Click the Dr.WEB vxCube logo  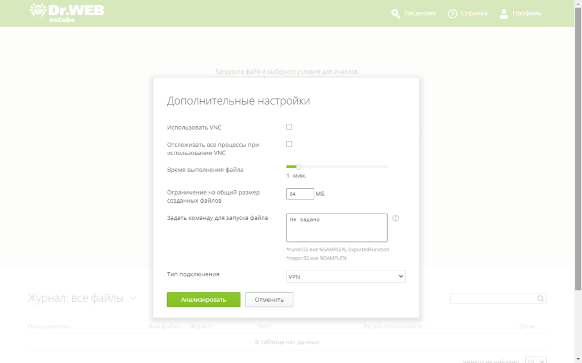pyautogui.click(x=66, y=12)
